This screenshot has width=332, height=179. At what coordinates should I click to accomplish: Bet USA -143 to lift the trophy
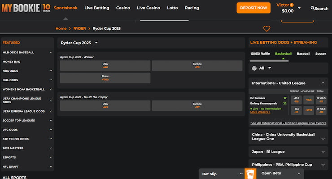[105, 105]
